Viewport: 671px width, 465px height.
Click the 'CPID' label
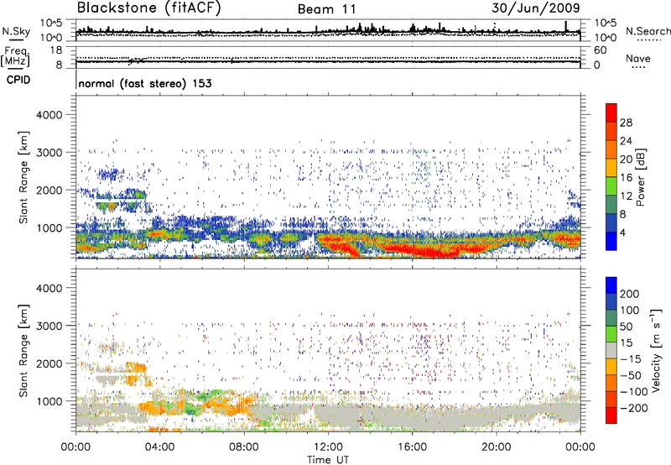coord(18,80)
